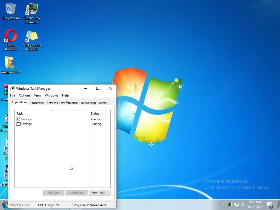Click Running status of first Settings task

(x=96, y=119)
